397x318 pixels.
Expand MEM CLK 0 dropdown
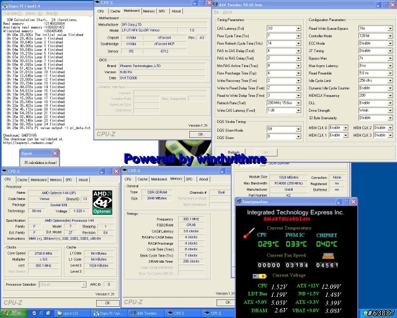pyautogui.click(x=346, y=128)
